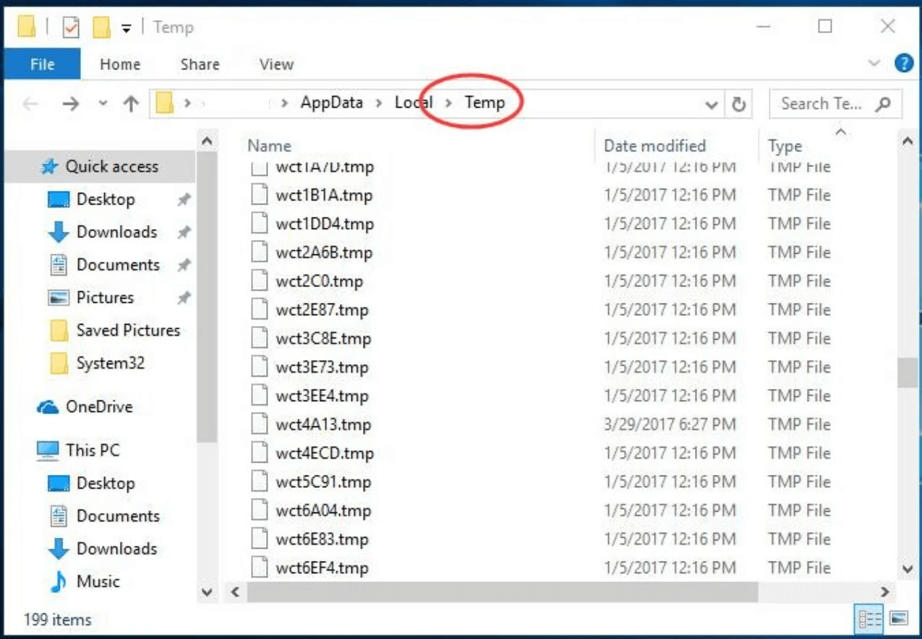Viewport: 922px width, 639px height.
Task: Switch to the Home ribbon tab
Action: [x=120, y=64]
